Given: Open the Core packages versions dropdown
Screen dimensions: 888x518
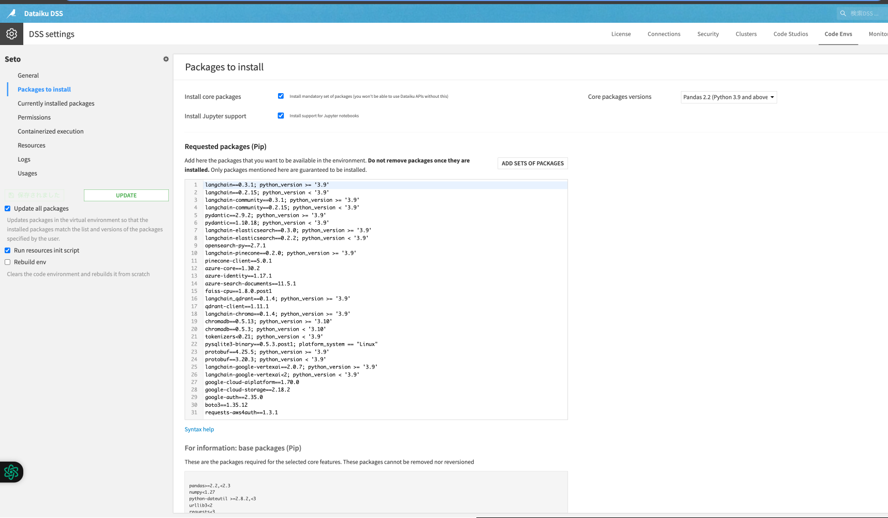Looking at the screenshot, I should (x=728, y=97).
